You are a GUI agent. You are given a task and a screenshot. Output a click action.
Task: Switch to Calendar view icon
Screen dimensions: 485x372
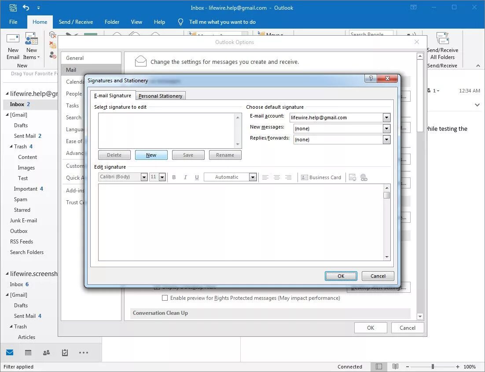click(28, 353)
